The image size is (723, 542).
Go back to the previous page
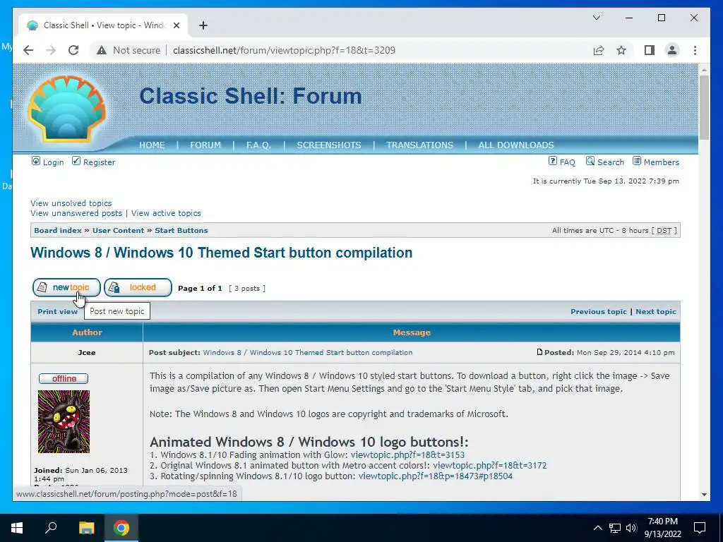pyautogui.click(x=28, y=50)
